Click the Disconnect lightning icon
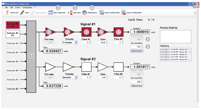The height and width of the screenshot is (110, 201). 7,13
